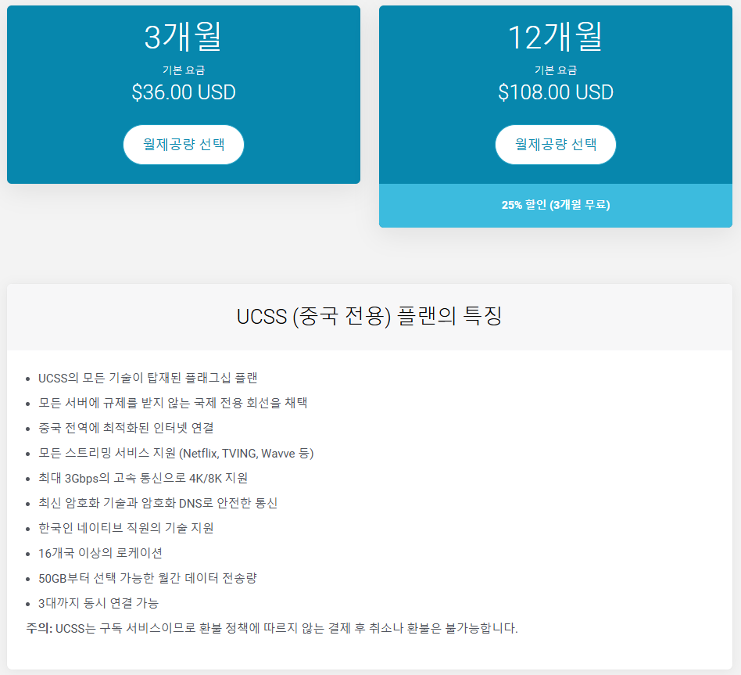Viewport: 741px width, 675px height.
Task: Click the 한국인 네이티브 직원 기술 지원 item
Action: click(126, 528)
